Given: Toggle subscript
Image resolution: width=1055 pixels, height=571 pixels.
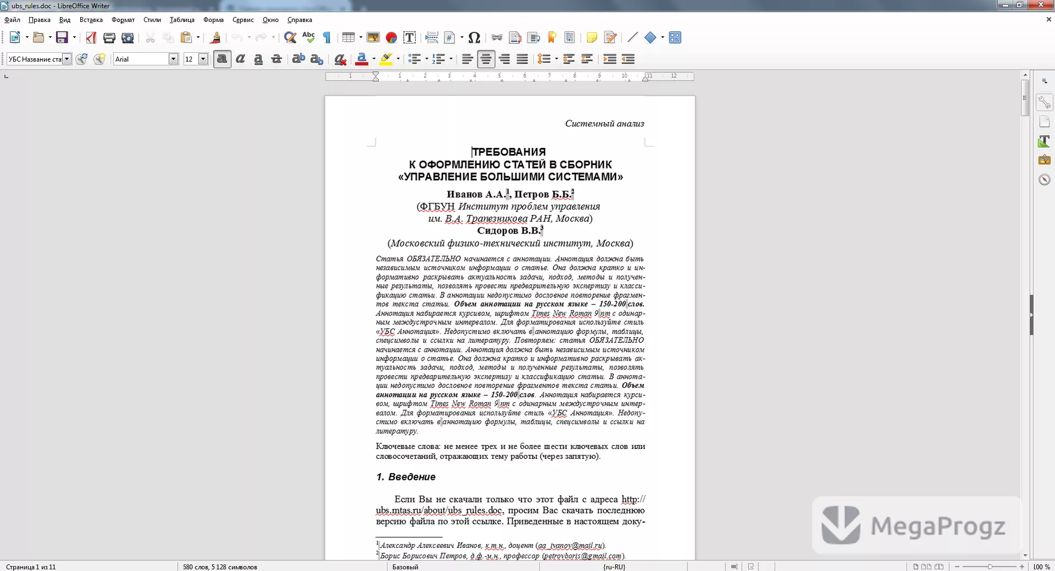Looking at the screenshot, I should [316, 59].
